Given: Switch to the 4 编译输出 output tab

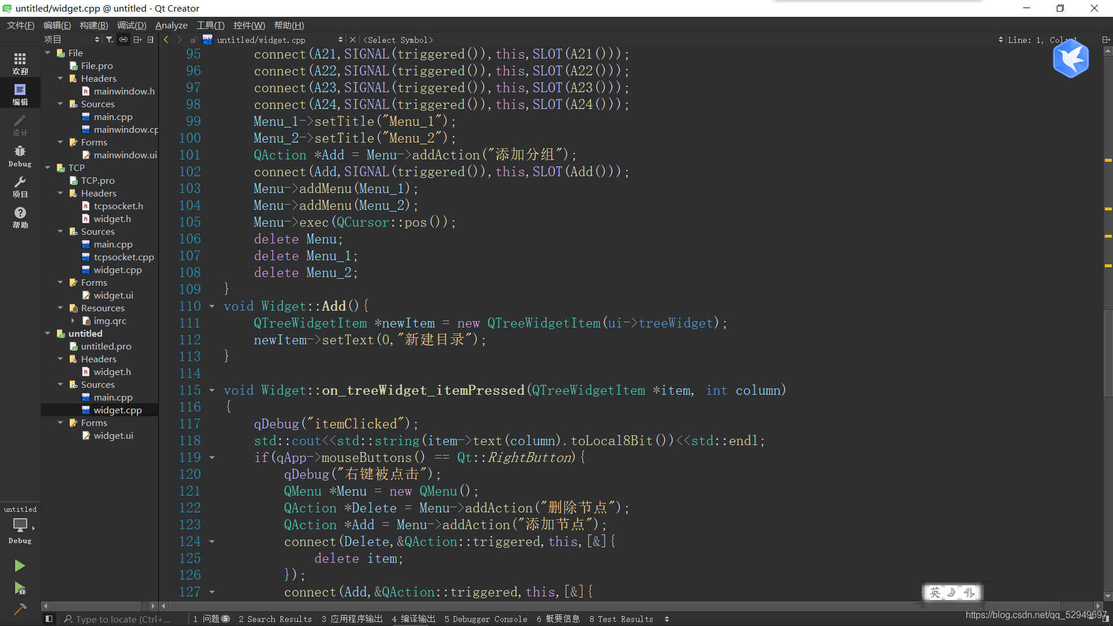Looking at the screenshot, I should click(413, 618).
